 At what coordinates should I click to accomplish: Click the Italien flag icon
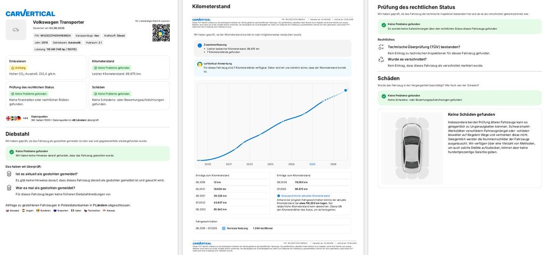point(72,210)
